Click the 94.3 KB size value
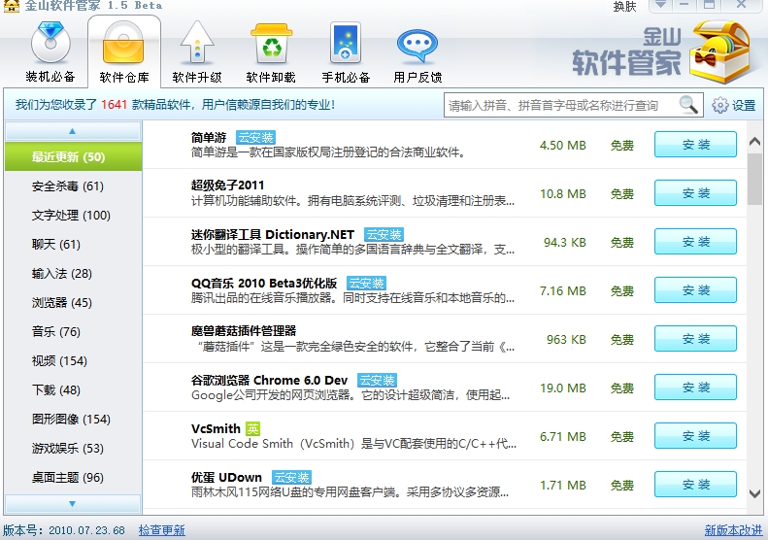This screenshot has height=540, width=768. click(564, 242)
